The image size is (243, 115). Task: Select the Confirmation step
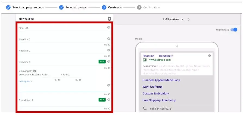tap(151, 7)
